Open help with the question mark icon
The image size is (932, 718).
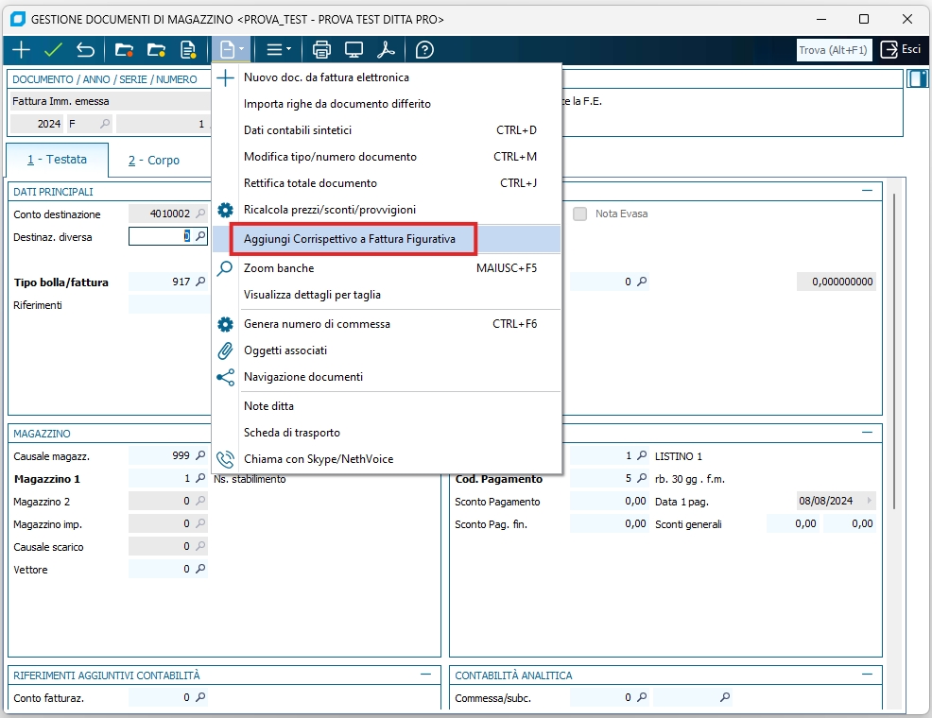tap(424, 50)
